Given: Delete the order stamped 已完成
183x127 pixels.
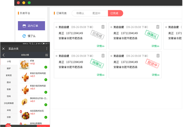Looking at the screenshot, I should coord(103,27).
